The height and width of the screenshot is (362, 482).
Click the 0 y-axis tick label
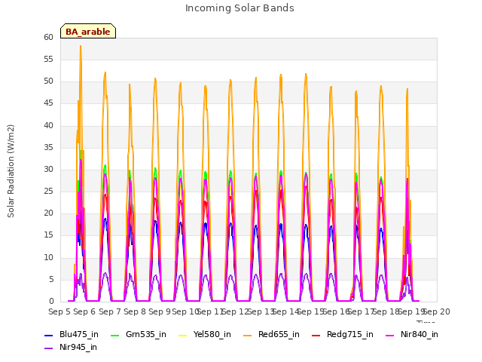[x=51, y=301]
